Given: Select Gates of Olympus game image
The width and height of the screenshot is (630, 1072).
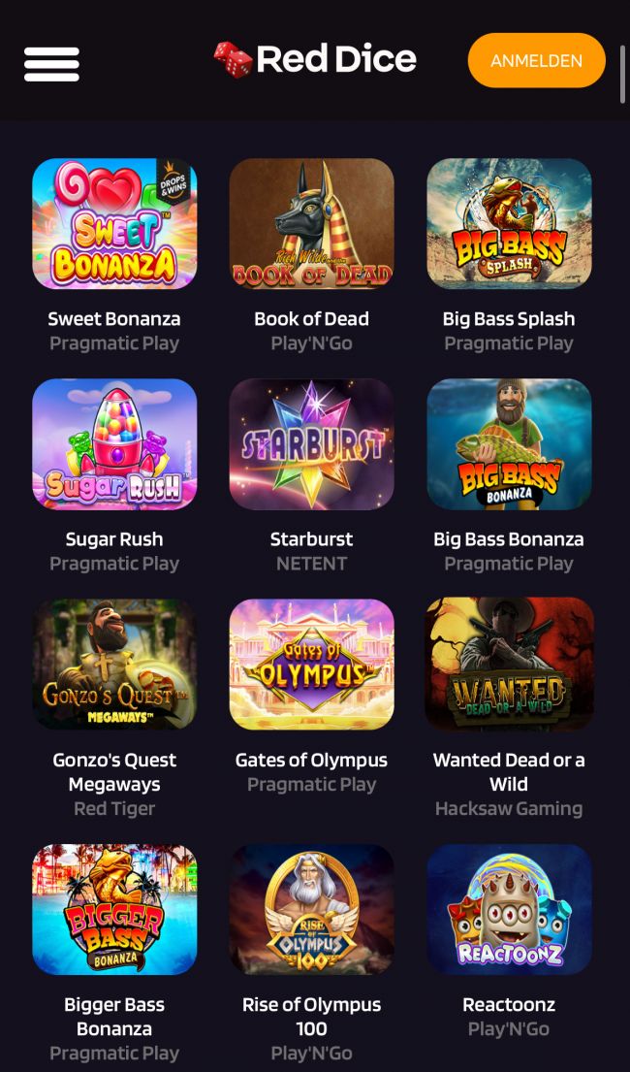Looking at the screenshot, I should pyautogui.click(x=311, y=664).
